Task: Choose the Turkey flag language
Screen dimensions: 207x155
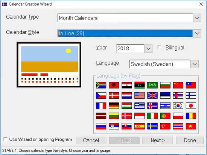Action: point(165,126)
